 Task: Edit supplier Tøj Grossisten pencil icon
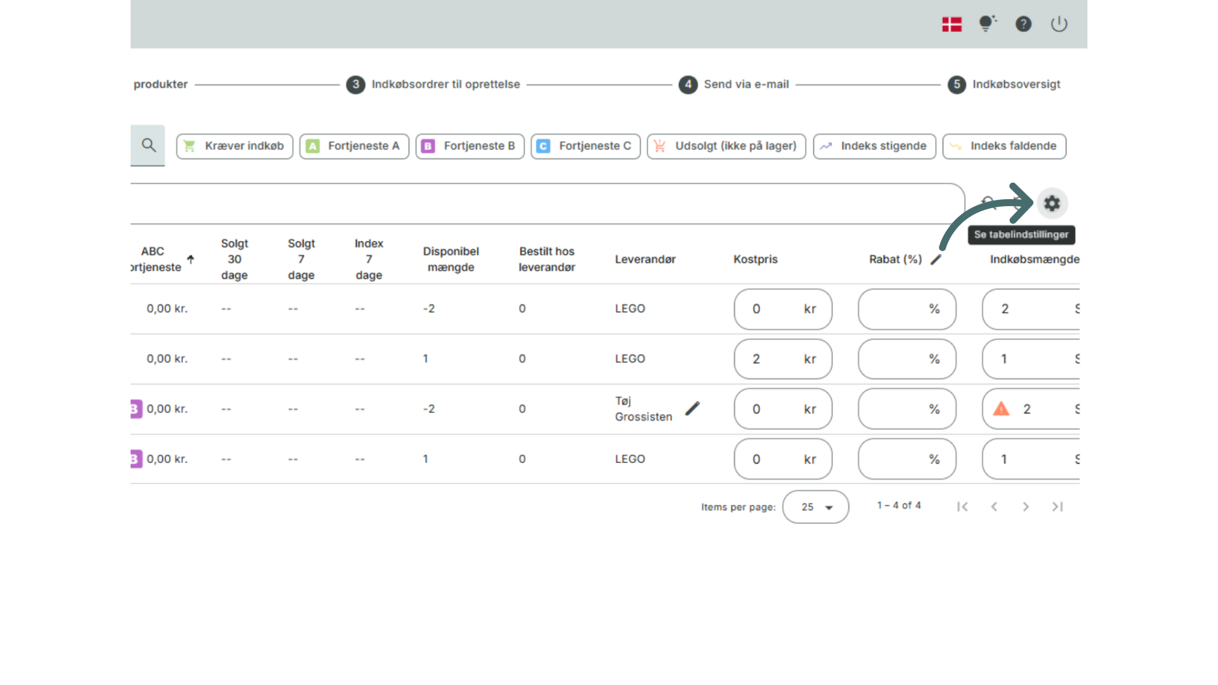click(x=693, y=408)
